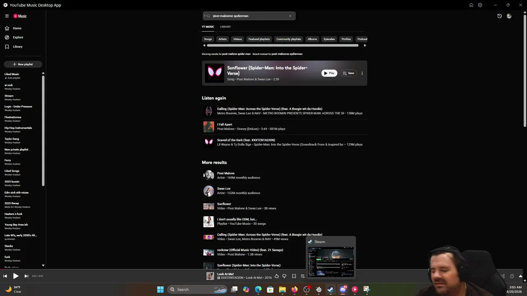Filter results by Videos
The height and width of the screenshot is (296, 527).
[x=238, y=39]
